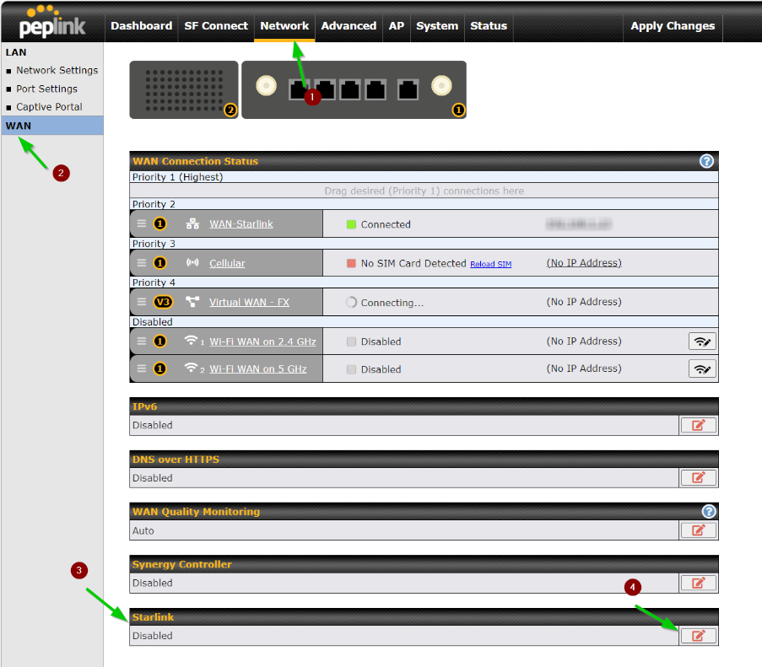Select WAN in the sidebar
This screenshot has height=667, width=762.
pyautogui.click(x=52, y=126)
